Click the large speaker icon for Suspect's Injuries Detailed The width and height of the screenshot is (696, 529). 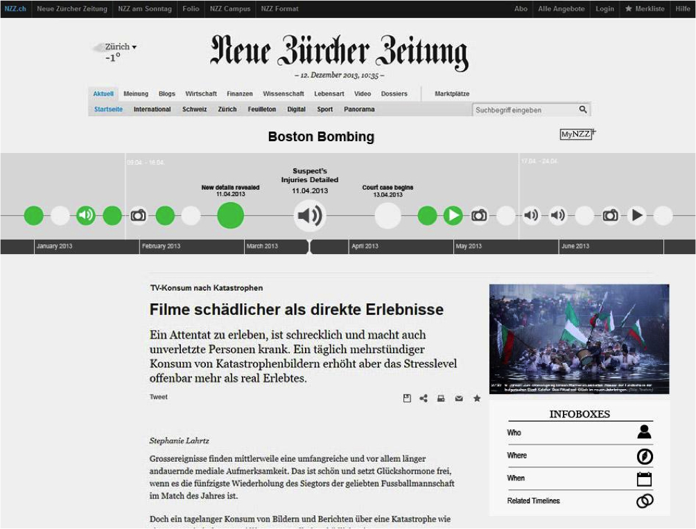[x=309, y=216]
